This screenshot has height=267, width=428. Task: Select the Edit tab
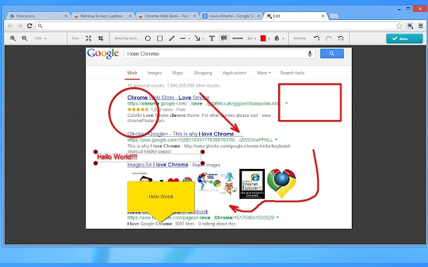pos(296,16)
